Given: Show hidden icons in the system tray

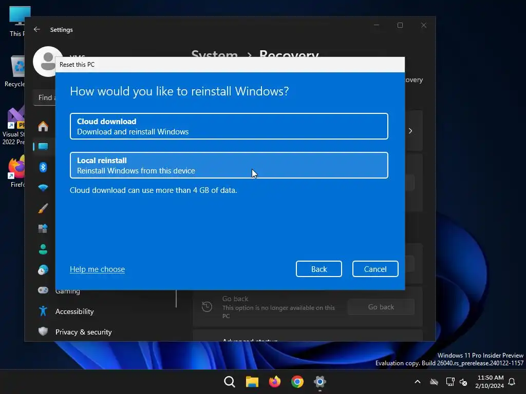Looking at the screenshot, I should [418, 382].
